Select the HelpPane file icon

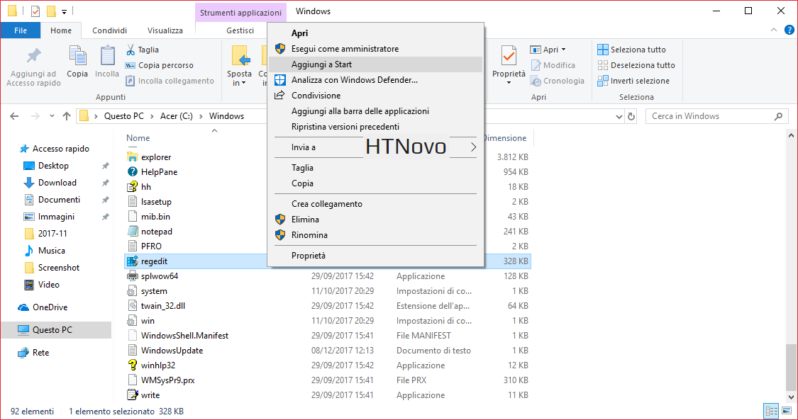click(133, 171)
